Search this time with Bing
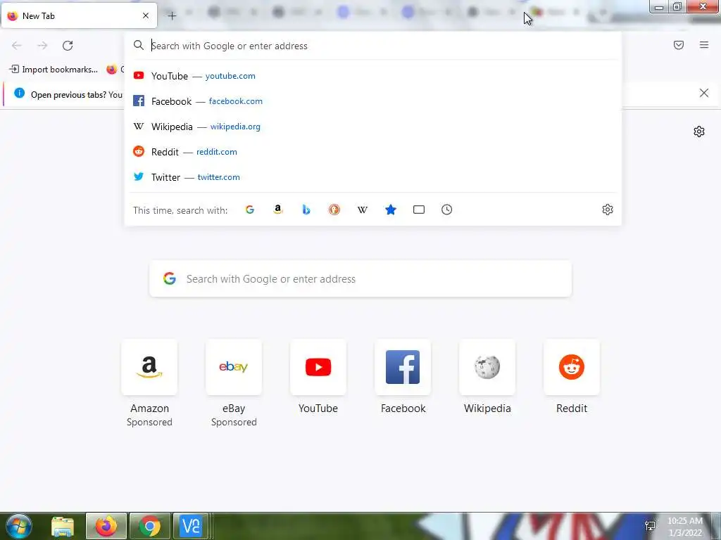The image size is (721, 540). 306,210
